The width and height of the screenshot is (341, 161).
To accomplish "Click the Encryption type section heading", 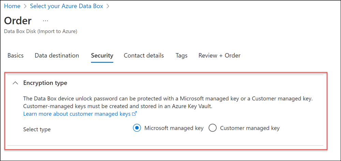I will [x=45, y=83].
